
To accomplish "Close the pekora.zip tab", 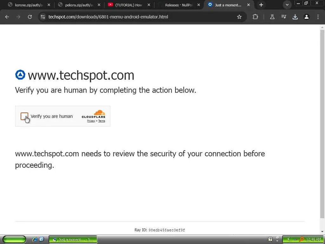I will tap(99, 5).
